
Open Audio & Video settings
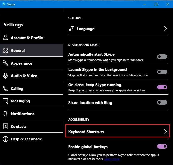point(32,76)
